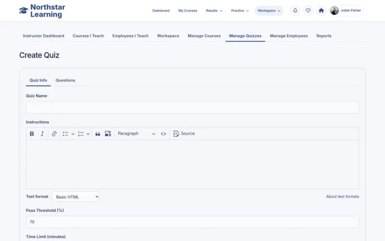Click the Create Quiz heading
The image size is (385, 241).
(39, 55)
